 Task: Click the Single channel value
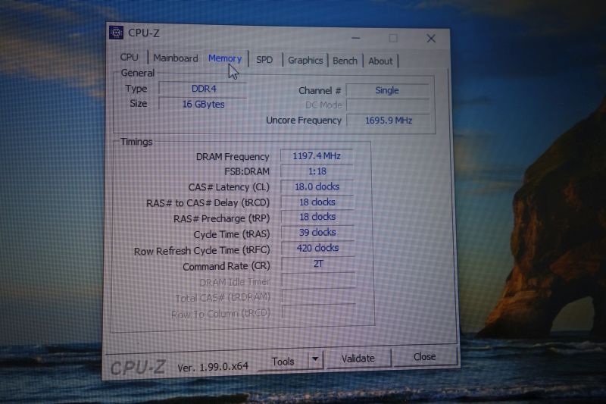(387, 90)
